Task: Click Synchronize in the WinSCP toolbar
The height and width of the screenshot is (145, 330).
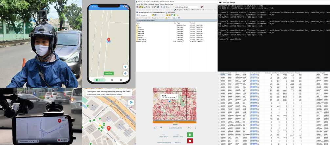Action: [147, 7]
